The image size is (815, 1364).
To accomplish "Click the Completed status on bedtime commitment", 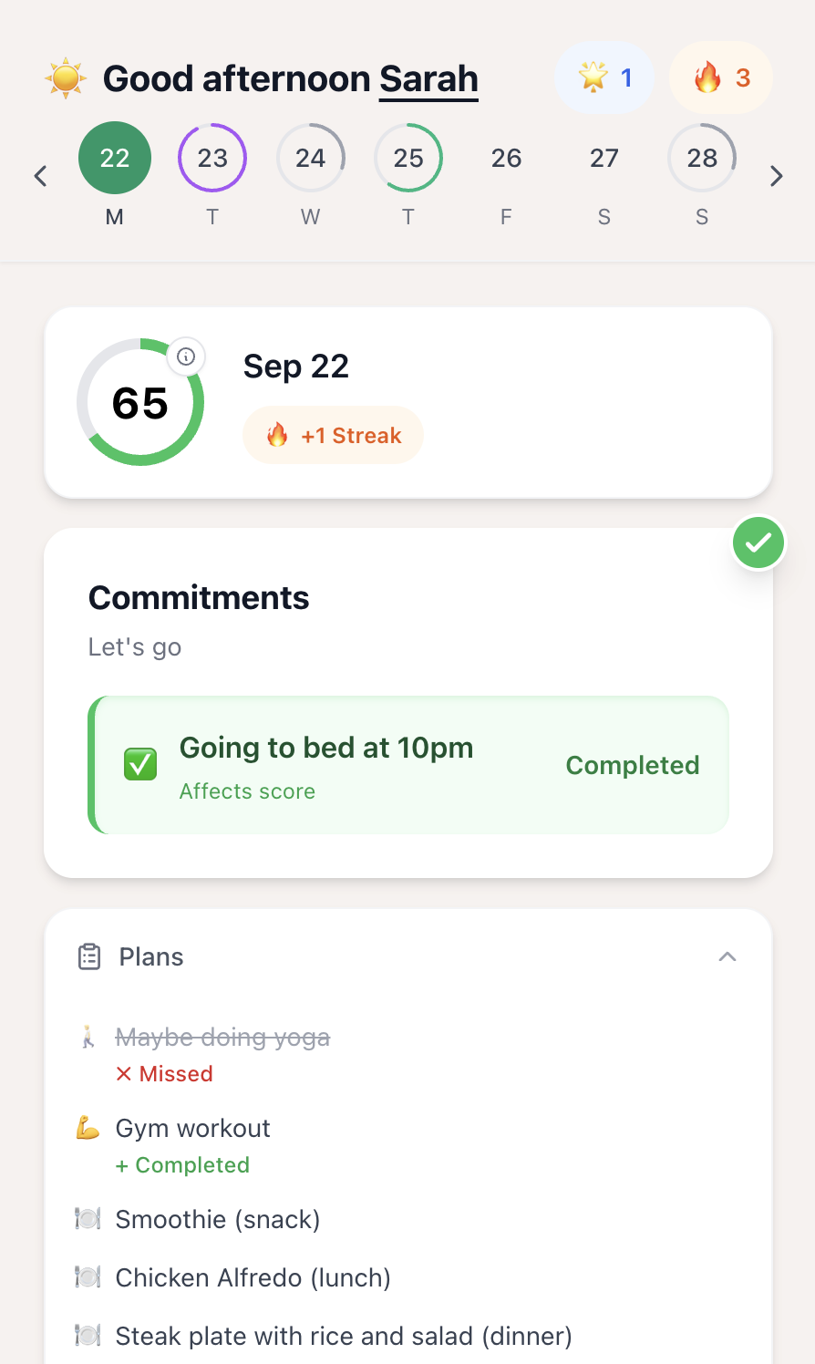I will (632, 765).
